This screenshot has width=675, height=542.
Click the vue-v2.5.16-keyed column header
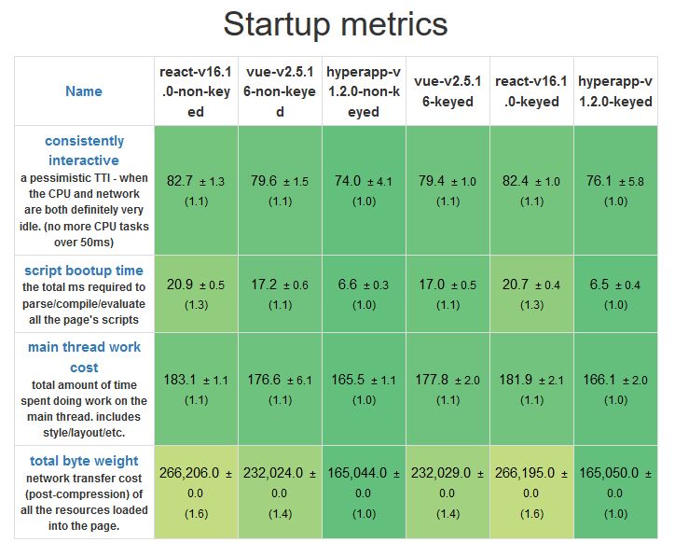[x=448, y=91]
